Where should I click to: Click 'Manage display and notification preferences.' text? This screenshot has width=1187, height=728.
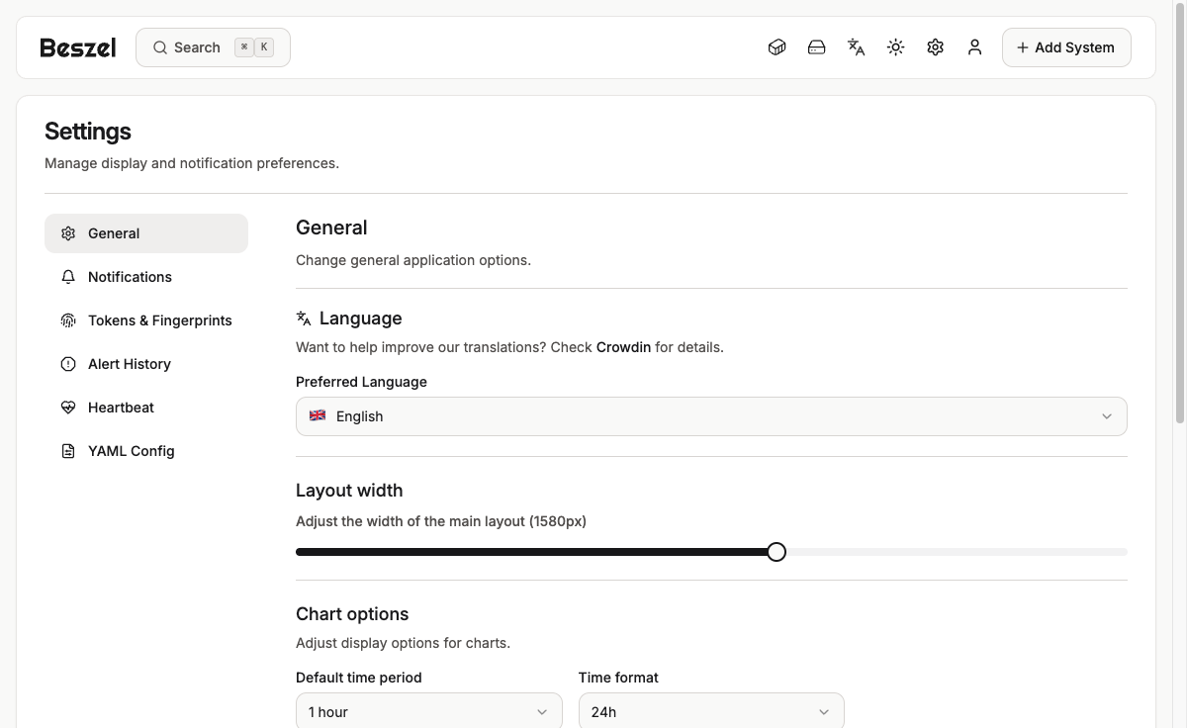[192, 163]
